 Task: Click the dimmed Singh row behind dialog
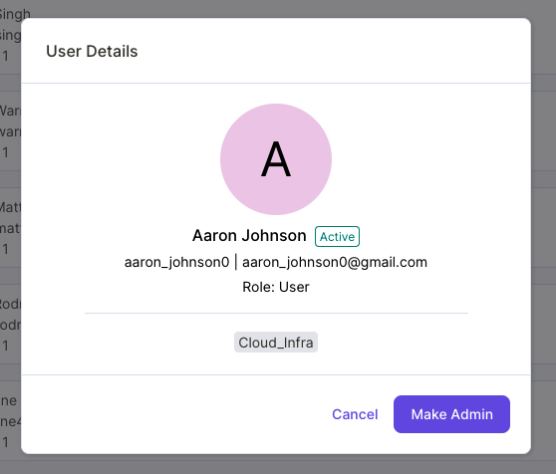click(x=10, y=36)
